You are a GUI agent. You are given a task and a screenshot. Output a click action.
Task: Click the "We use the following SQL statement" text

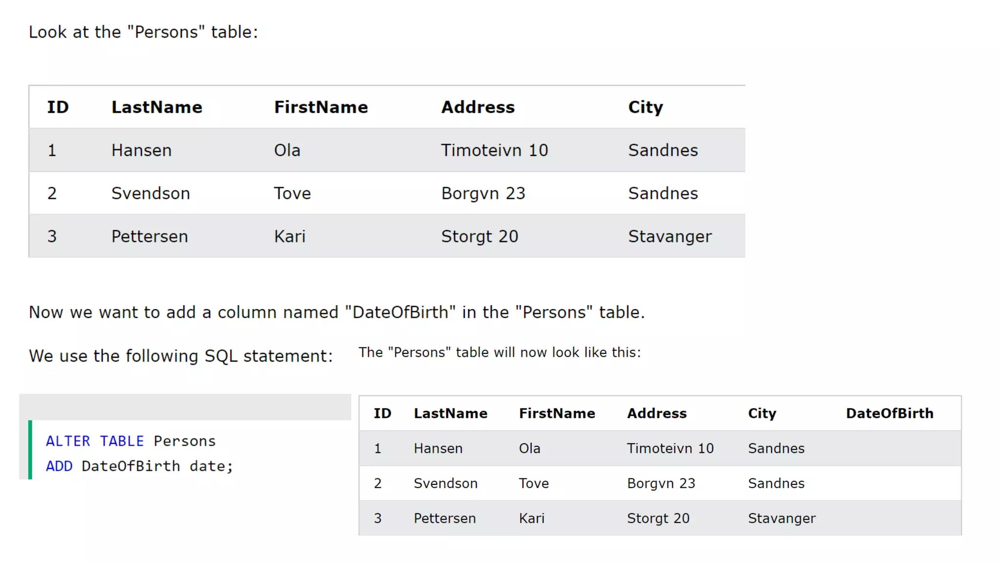(181, 356)
